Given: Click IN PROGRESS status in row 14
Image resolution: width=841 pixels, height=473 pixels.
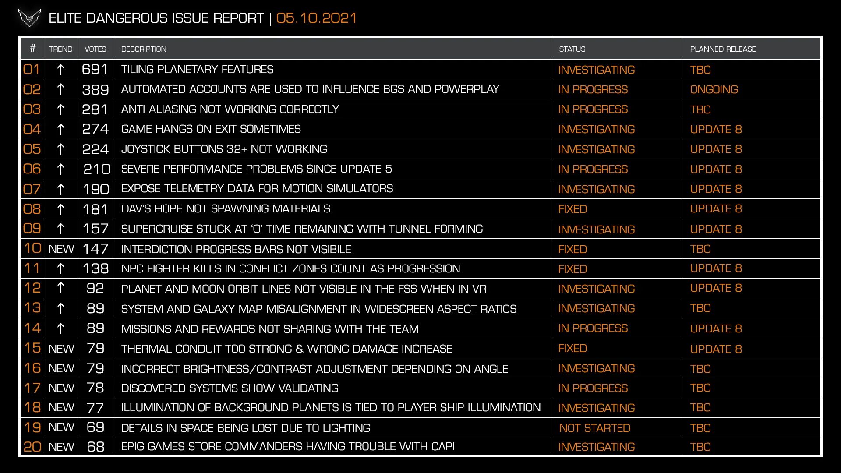Looking at the screenshot, I should coord(593,328).
